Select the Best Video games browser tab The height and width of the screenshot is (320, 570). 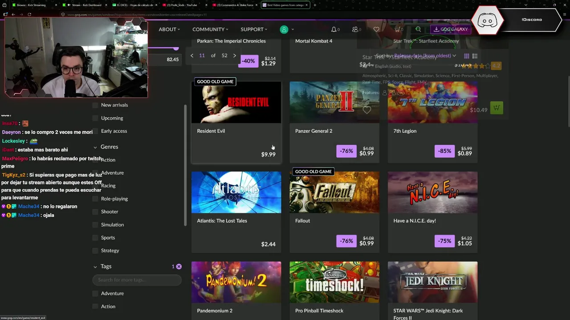[x=285, y=5]
